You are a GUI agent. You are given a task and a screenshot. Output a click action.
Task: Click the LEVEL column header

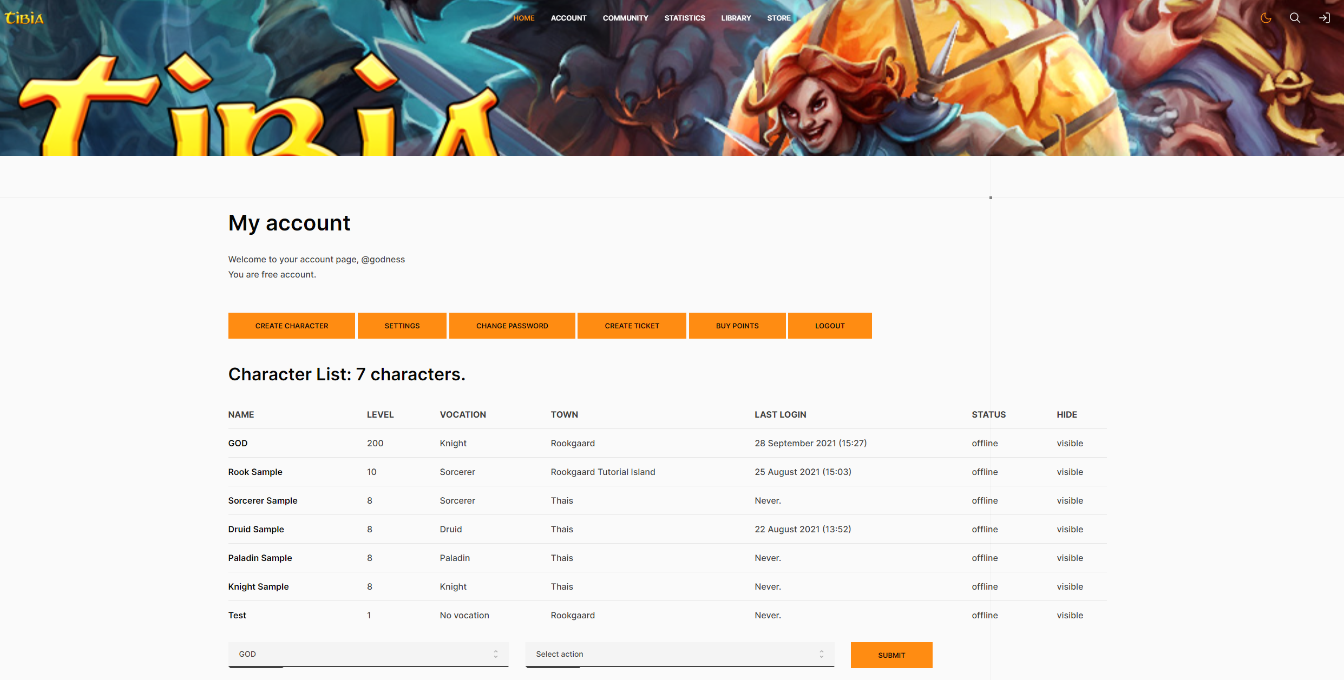click(x=380, y=414)
